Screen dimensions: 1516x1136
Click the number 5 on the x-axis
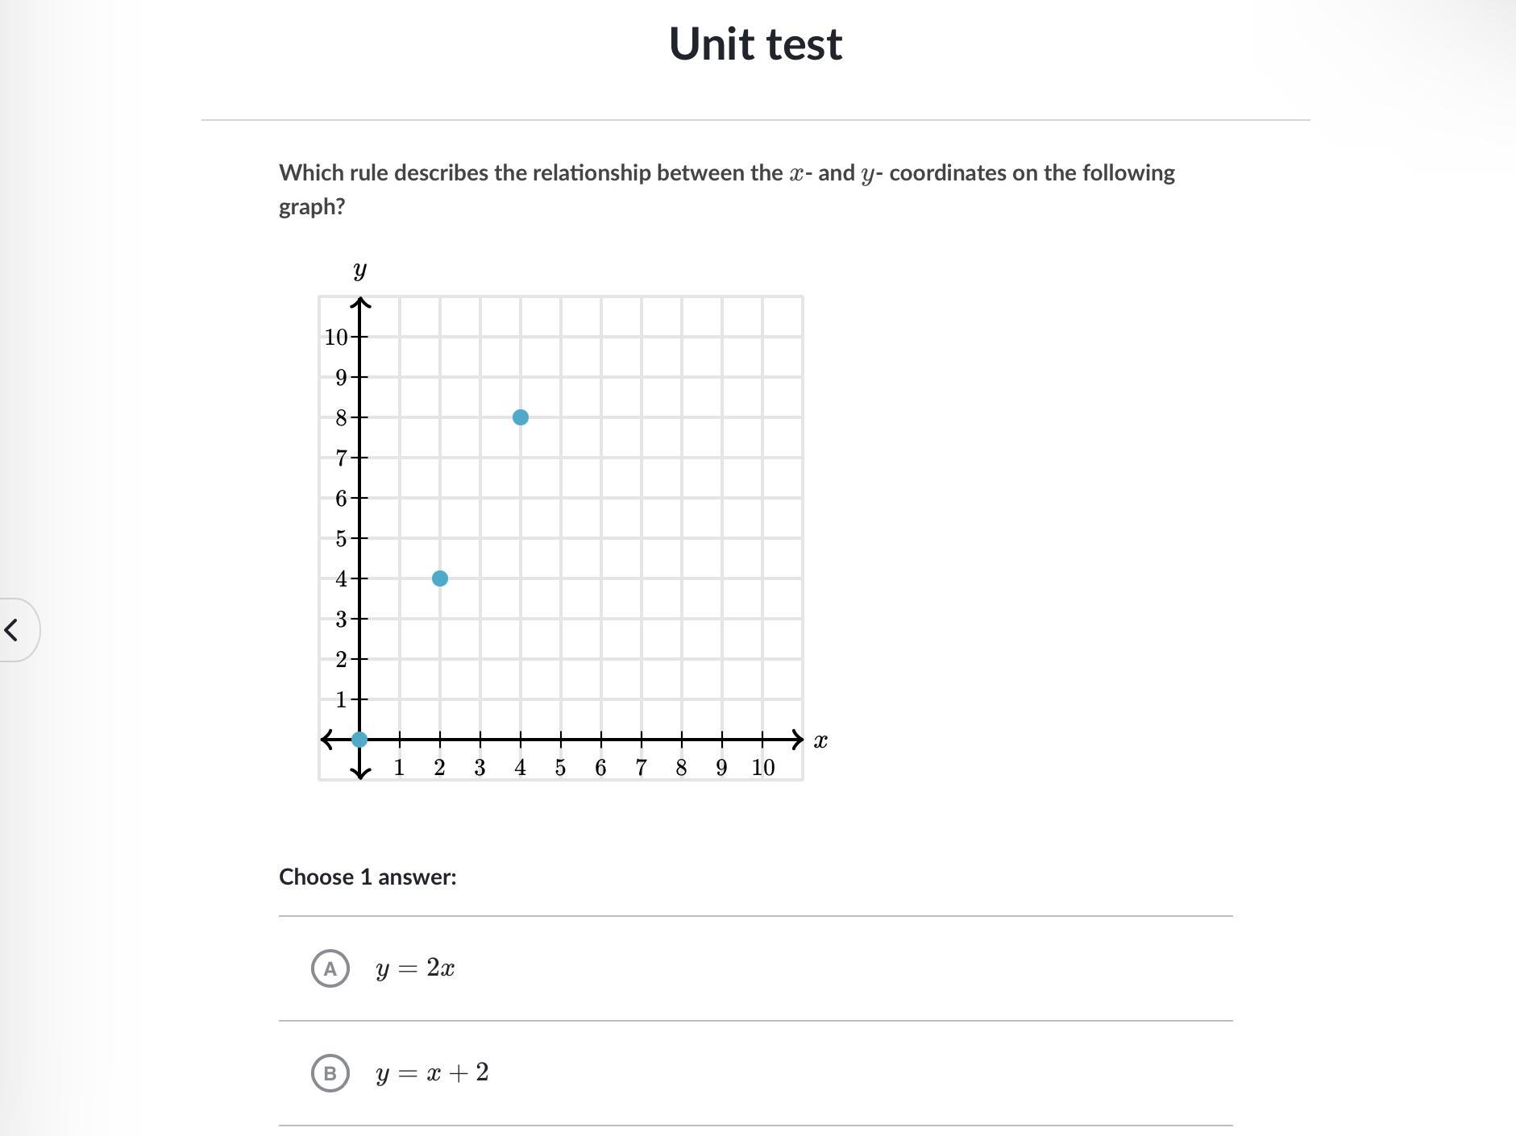[560, 768]
